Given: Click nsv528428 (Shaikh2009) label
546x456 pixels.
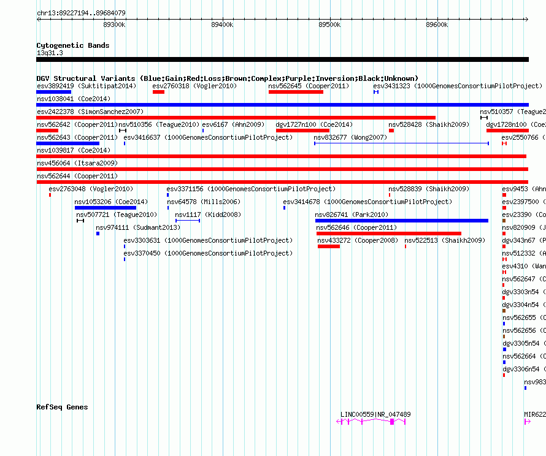Looking at the screenshot, I should pyautogui.click(x=429, y=124).
